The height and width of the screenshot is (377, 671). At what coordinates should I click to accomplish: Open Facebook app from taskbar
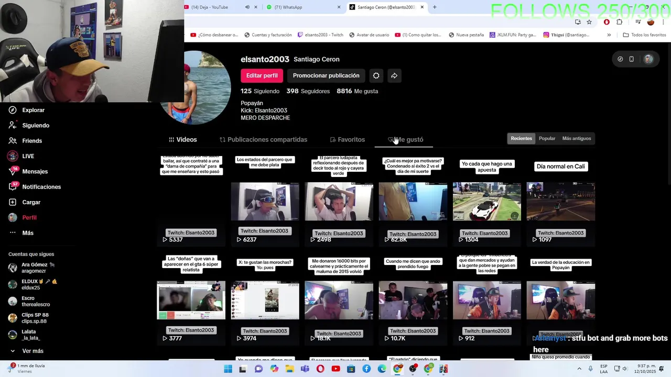tap(366, 369)
